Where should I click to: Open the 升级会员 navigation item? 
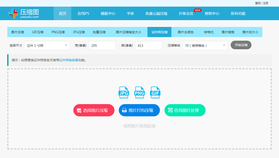tap(186, 14)
